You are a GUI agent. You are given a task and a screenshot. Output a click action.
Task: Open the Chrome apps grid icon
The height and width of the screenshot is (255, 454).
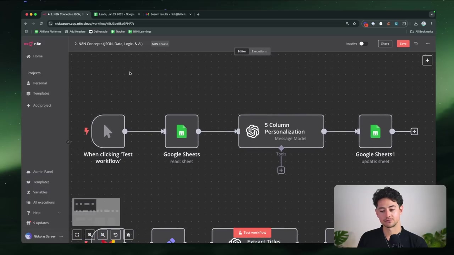26,32
